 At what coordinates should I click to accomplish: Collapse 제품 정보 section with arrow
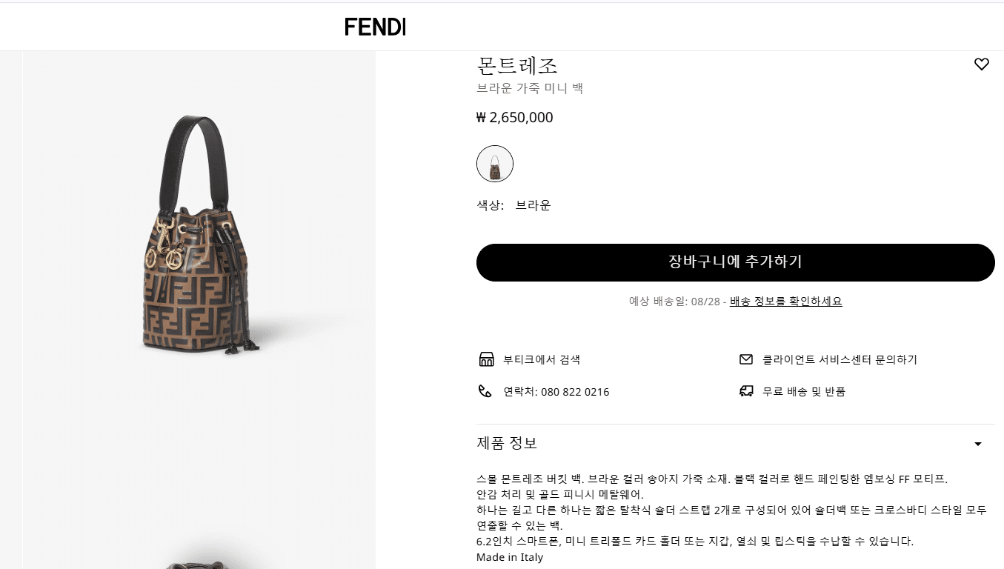point(977,444)
